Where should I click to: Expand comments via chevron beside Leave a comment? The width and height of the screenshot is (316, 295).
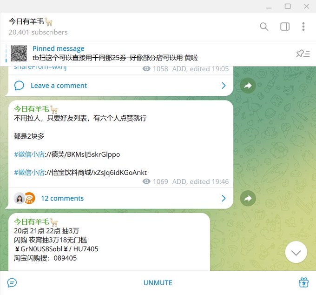[x=224, y=86]
